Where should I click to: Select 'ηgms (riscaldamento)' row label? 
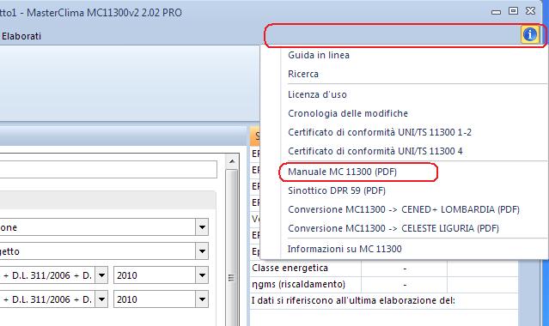(298, 284)
